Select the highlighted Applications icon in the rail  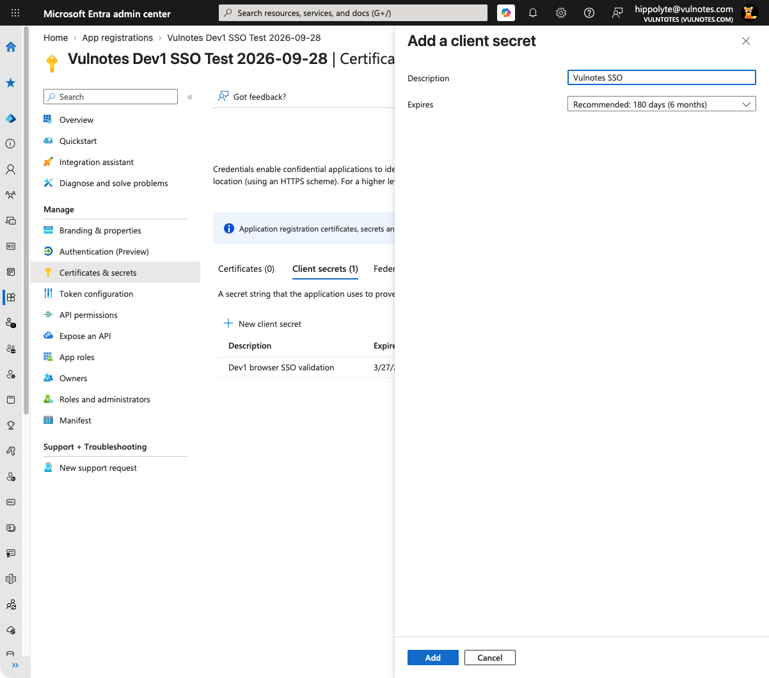11,297
